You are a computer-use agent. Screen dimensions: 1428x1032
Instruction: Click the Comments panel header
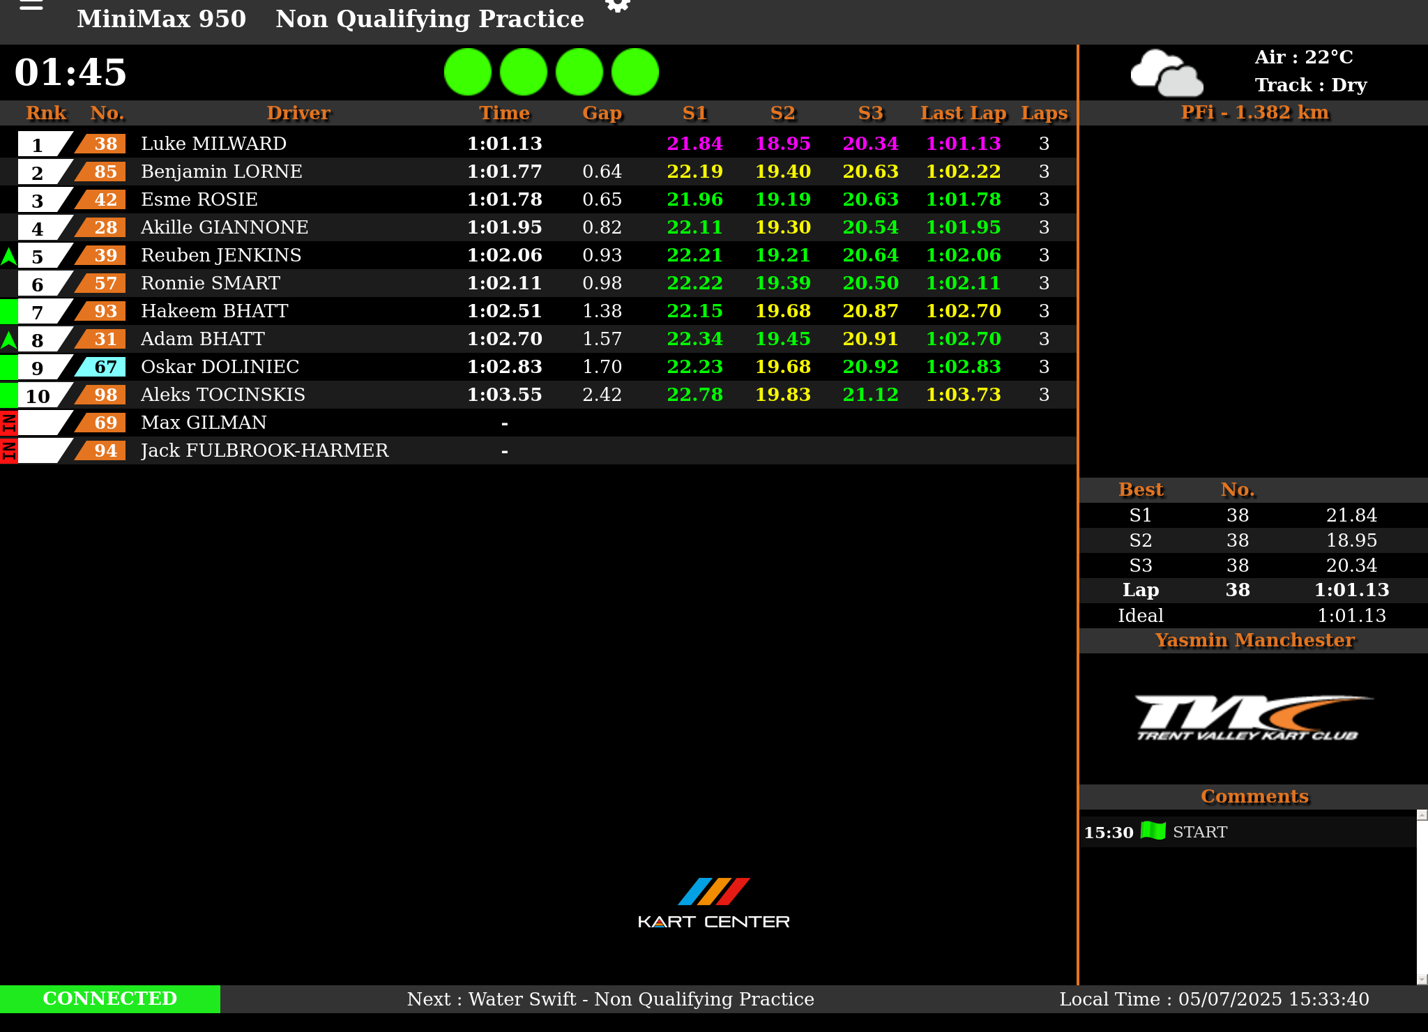[1254, 796]
